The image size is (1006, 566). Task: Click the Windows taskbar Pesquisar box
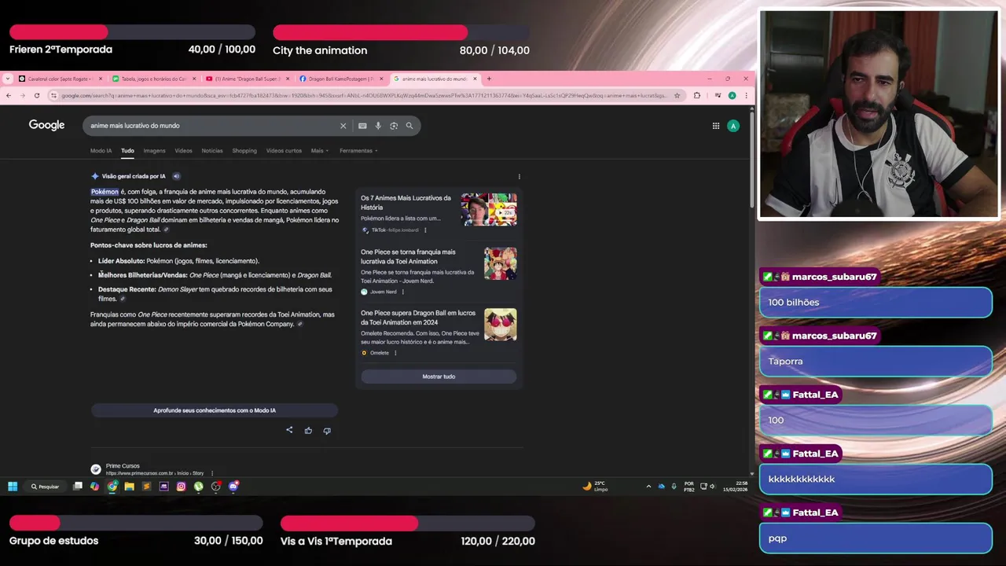45,487
